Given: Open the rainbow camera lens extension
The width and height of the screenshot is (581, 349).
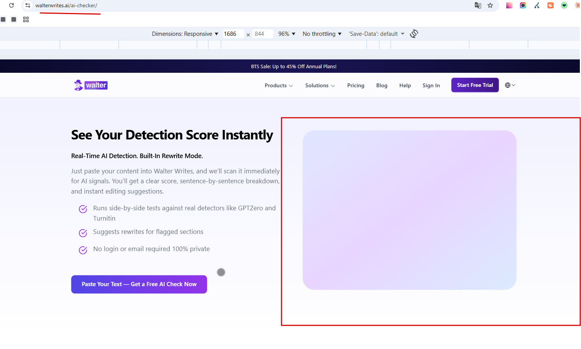Looking at the screenshot, I should 523,5.
